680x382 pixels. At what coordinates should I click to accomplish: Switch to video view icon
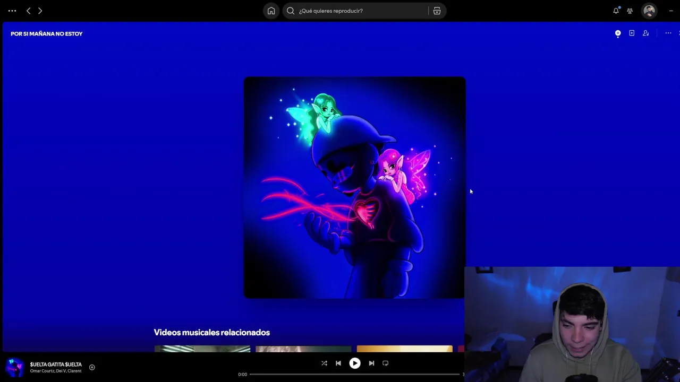tap(632, 33)
